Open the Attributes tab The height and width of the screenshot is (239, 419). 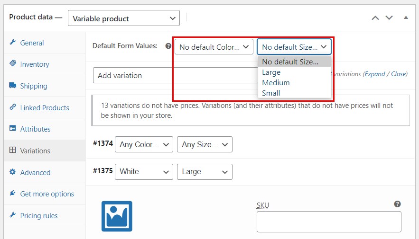click(x=45, y=129)
